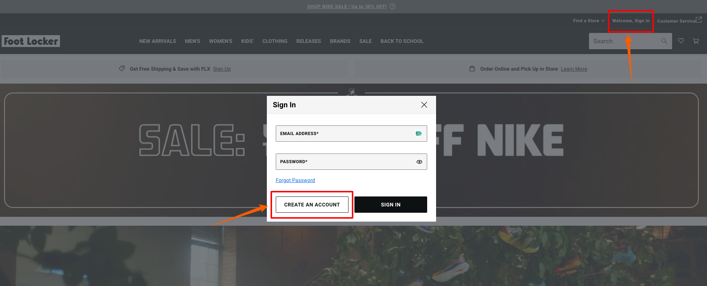The image size is (707, 286).
Task: Click the Forgot Password link
Action: [x=295, y=180]
